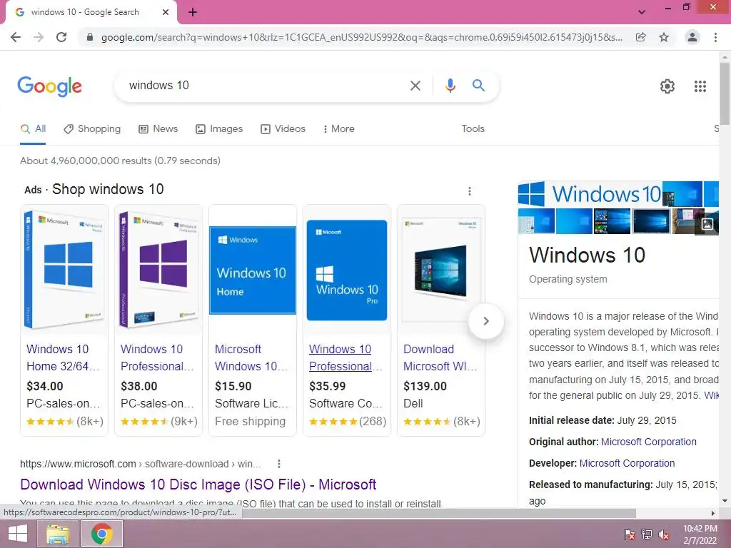Open tab search chevron in title bar
The width and height of the screenshot is (731, 548).
pos(642,12)
